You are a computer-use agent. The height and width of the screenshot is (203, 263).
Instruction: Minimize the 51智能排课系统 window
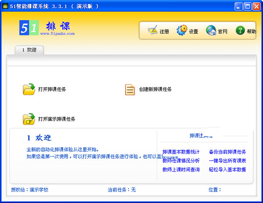click(238, 7)
